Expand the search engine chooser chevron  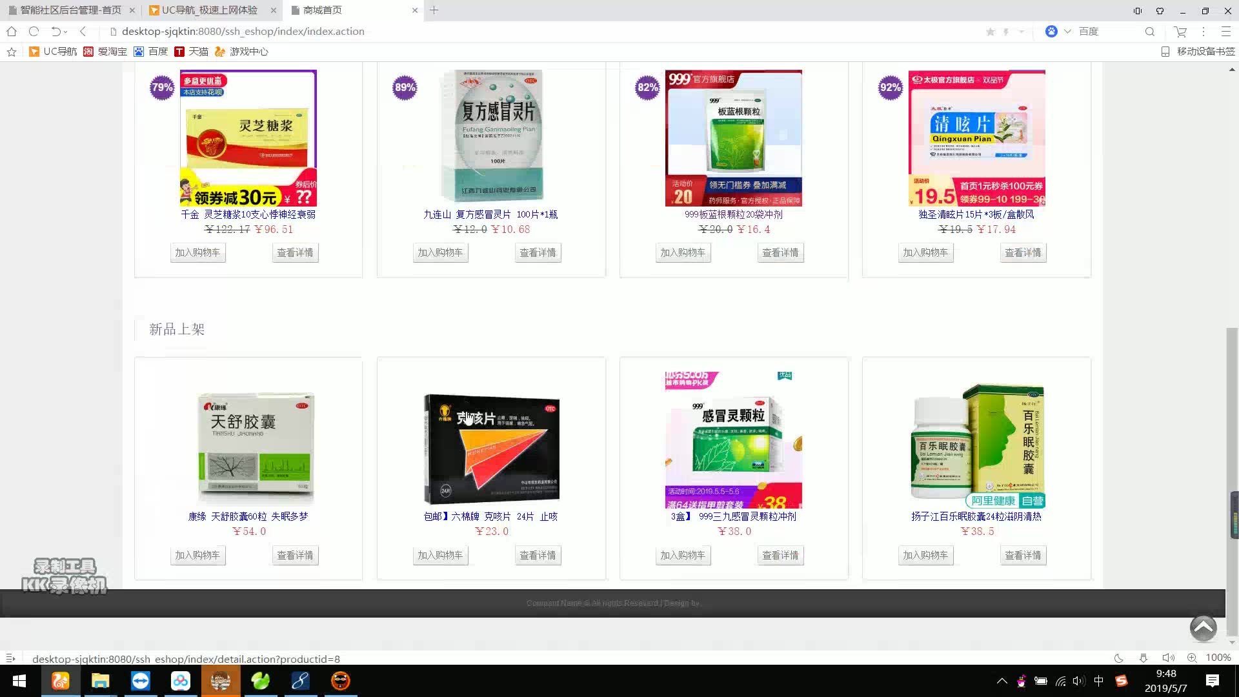pyautogui.click(x=1067, y=31)
